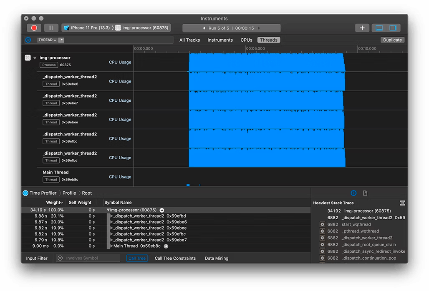Click the Symbol Name column header
This screenshot has width=429, height=291.
(x=118, y=203)
